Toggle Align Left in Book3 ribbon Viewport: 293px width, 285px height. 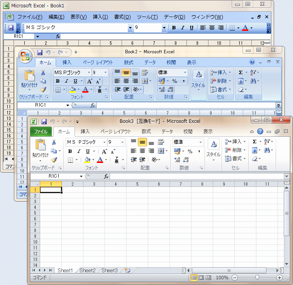[x=134, y=151]
